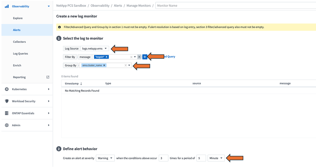The width and height of the screenshot is (316, 167).
Task: Open the Warning severity dropdown
Action: (105, 158)
